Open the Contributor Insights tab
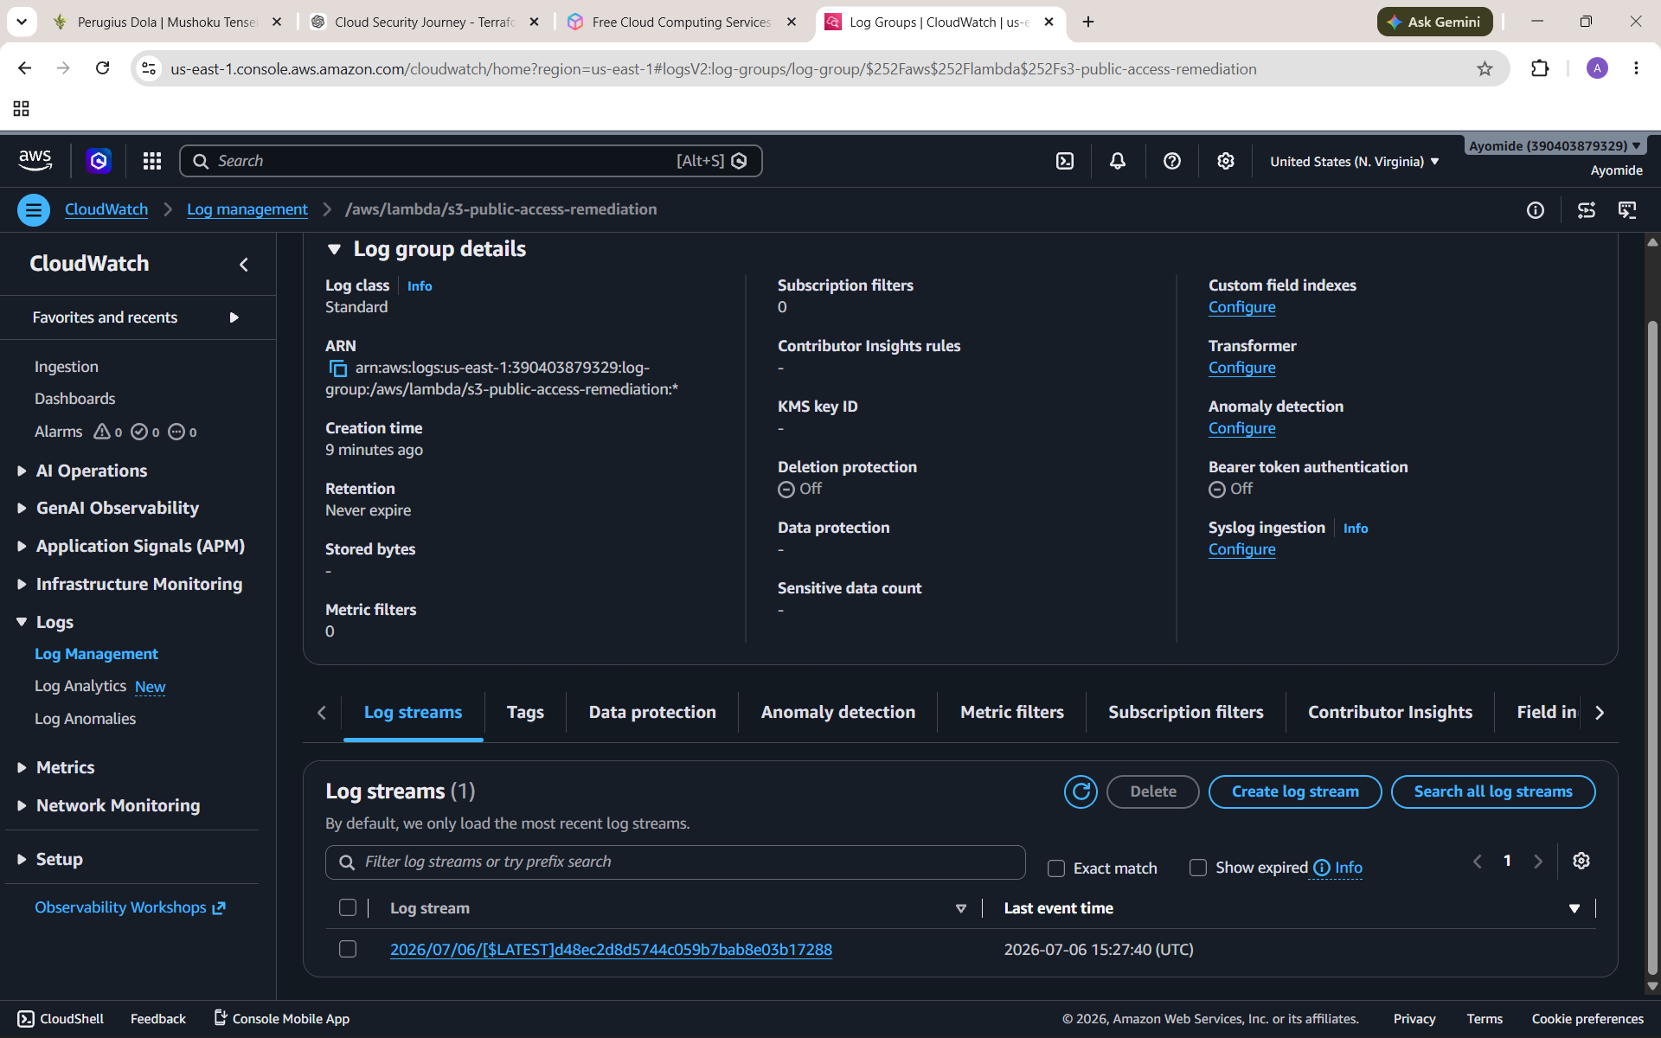This screenshot has height=1038, width=1661. click(x=1389, y=712)
